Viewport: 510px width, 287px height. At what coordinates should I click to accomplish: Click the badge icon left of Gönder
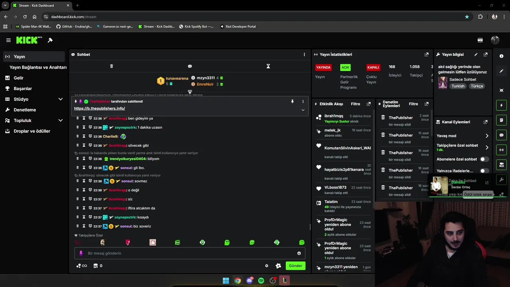click(x=279, y=266)
